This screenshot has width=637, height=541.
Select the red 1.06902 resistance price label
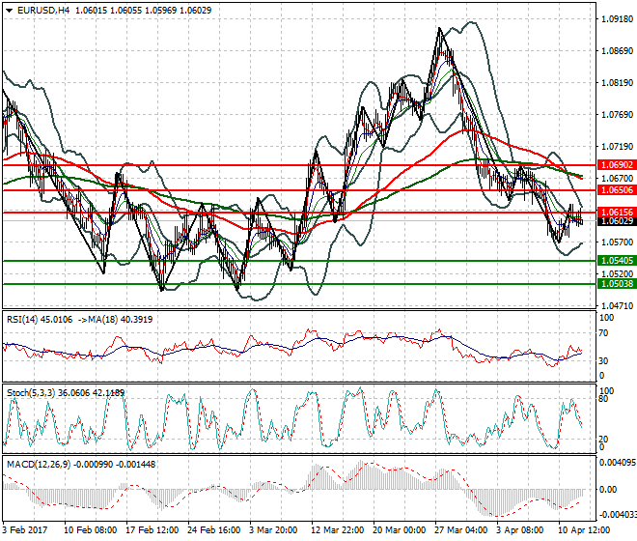point(617,165)
